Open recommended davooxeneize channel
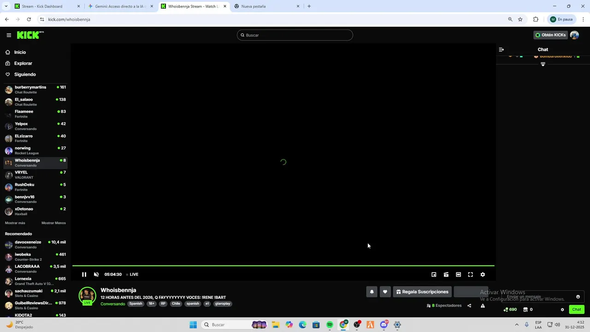 coord(35,244)
